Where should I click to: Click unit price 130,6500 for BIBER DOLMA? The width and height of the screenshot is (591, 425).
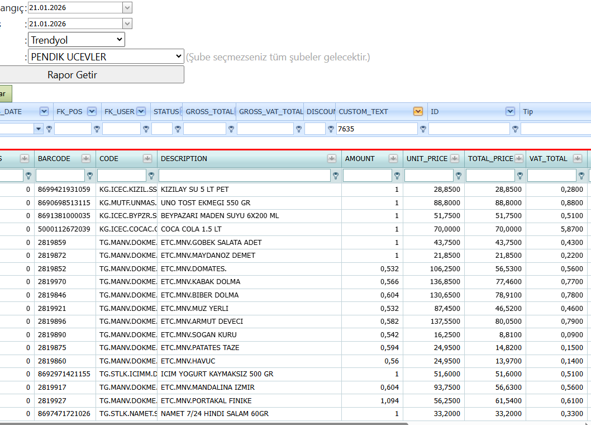click(434, 295)
